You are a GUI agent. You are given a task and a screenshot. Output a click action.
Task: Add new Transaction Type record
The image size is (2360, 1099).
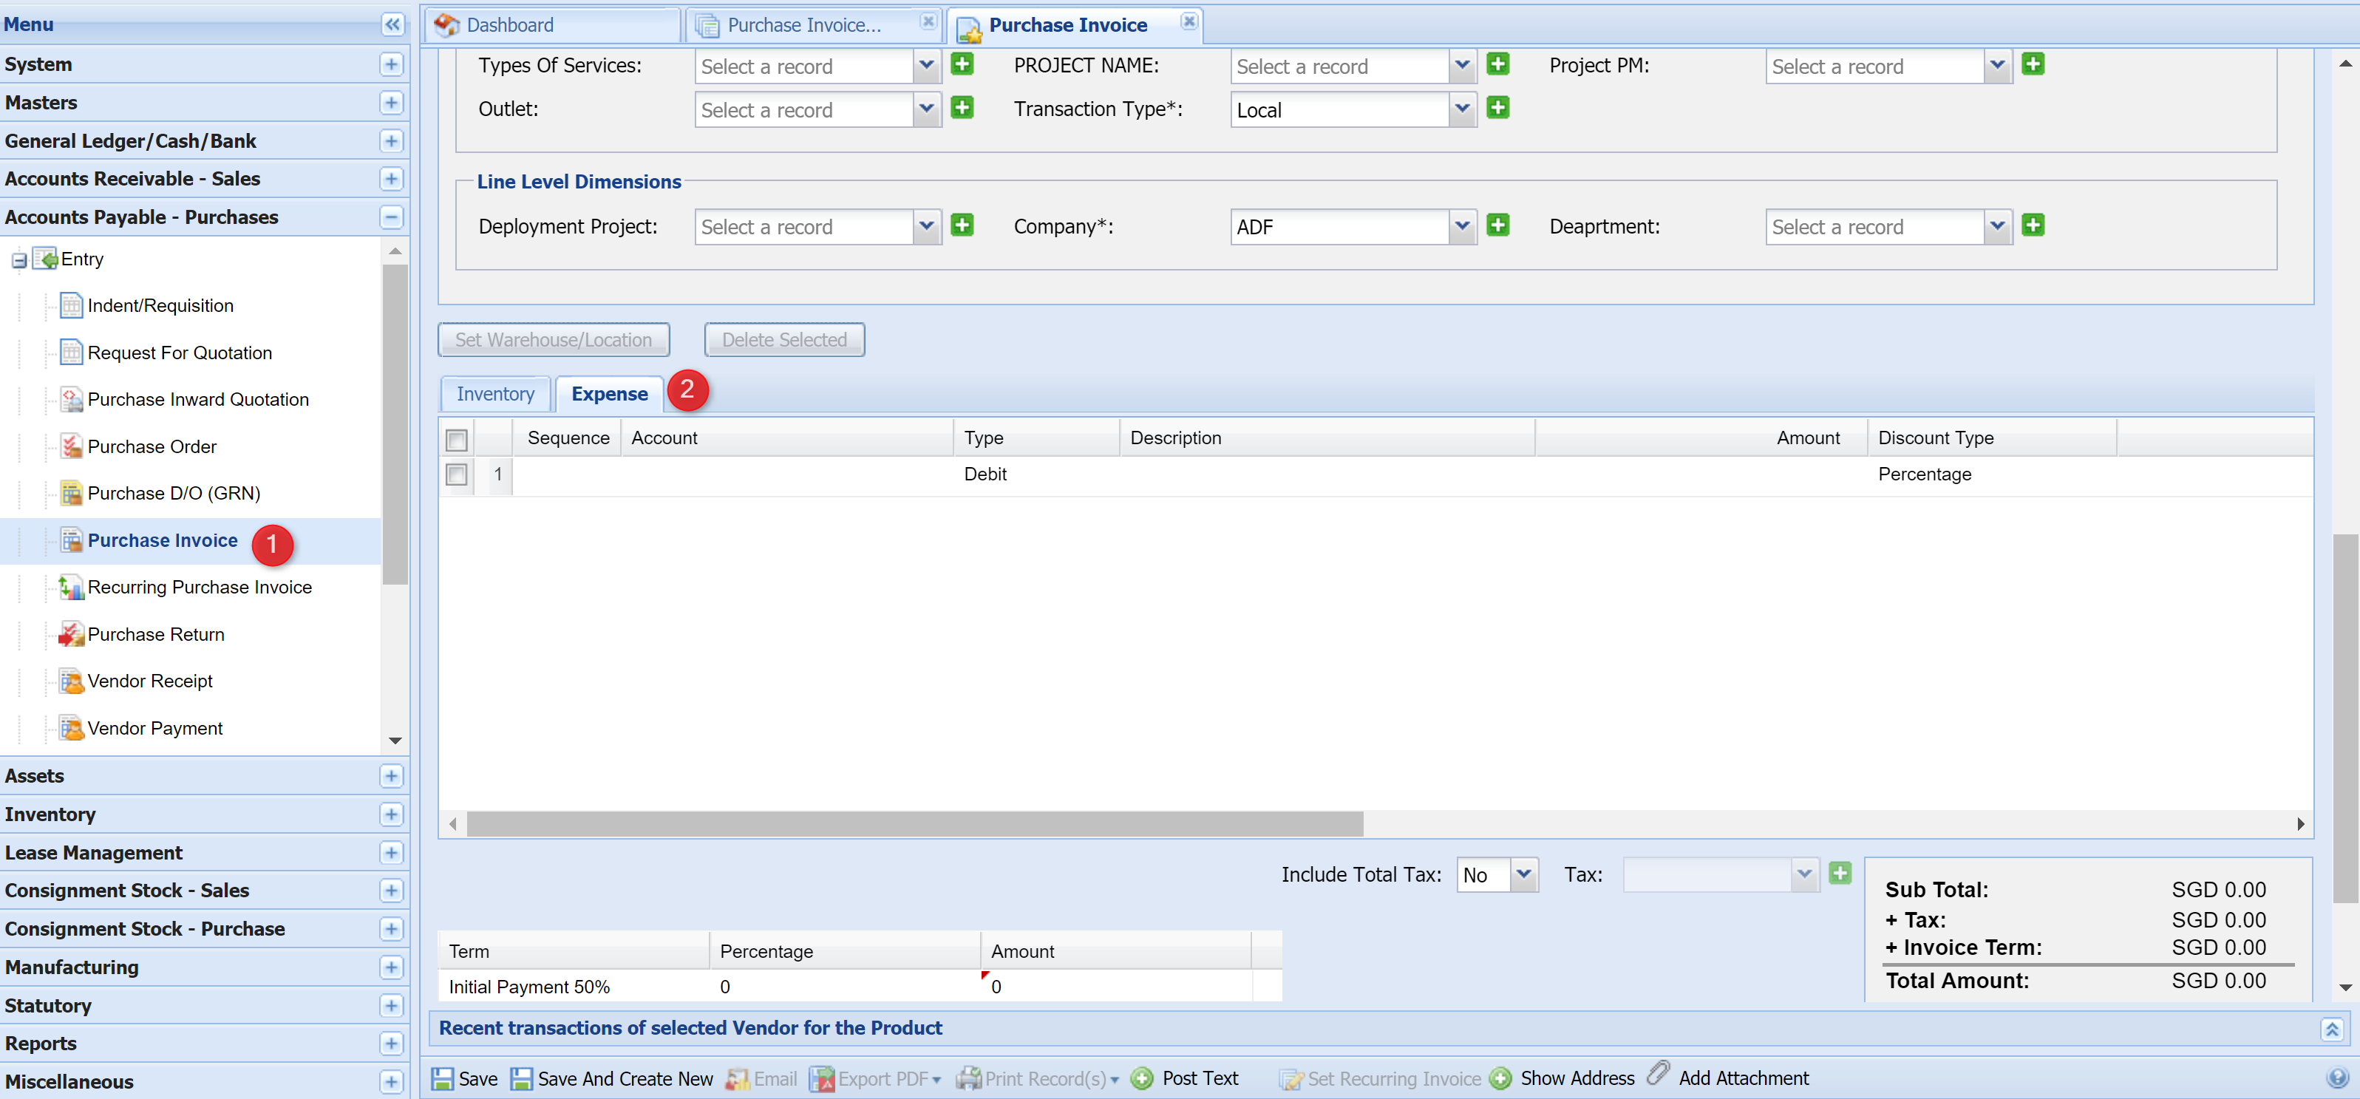1498,109
